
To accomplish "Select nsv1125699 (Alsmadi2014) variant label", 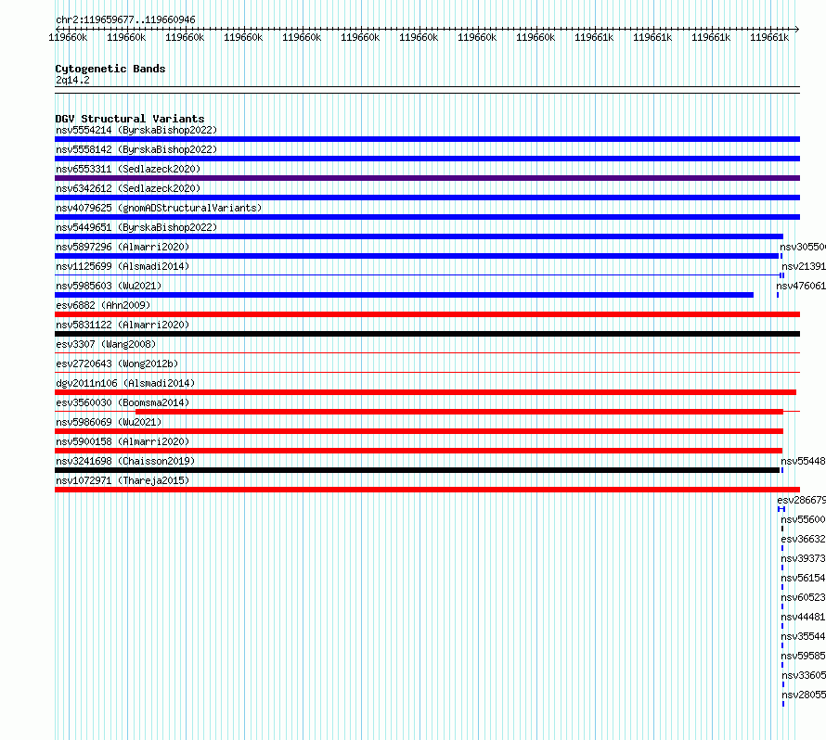I will pos(123,266).
